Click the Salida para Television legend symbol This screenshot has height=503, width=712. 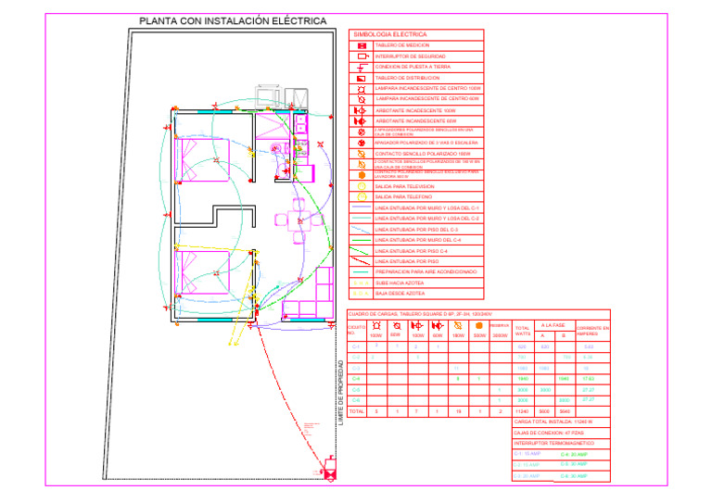(362, 186)
